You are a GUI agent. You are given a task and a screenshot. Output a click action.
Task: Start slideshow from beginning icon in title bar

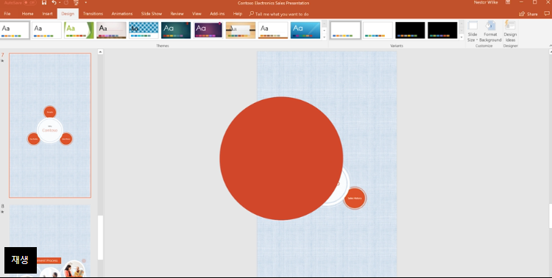point(76,3)
